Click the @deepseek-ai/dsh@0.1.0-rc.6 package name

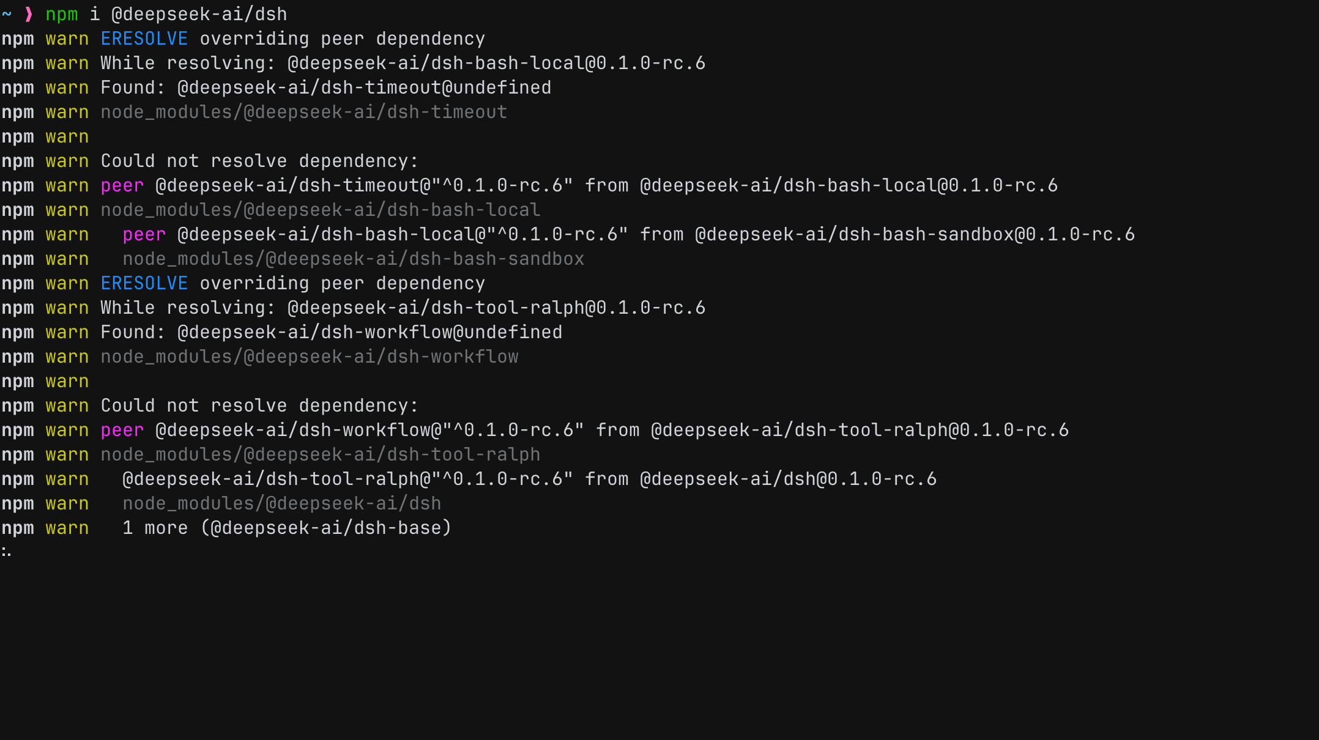point(789,479)
